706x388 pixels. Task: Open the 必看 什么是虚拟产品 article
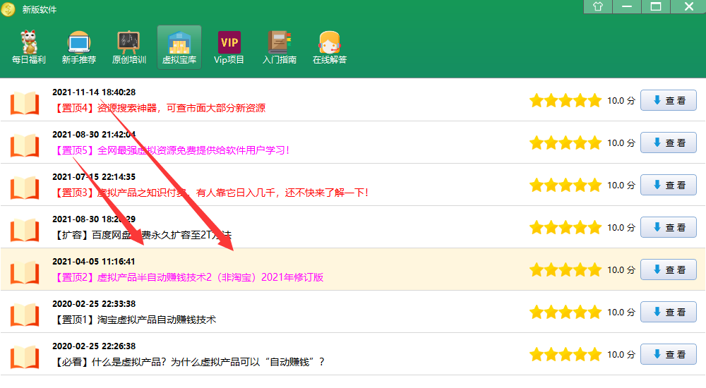pos(188,362)
